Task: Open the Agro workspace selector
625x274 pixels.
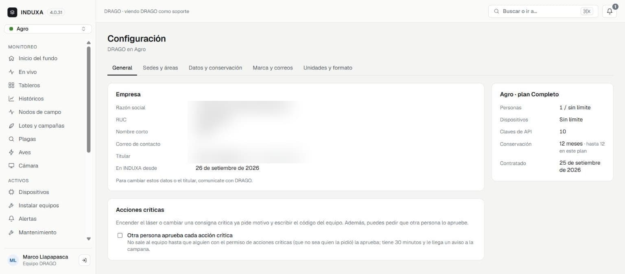Action: 48,29
